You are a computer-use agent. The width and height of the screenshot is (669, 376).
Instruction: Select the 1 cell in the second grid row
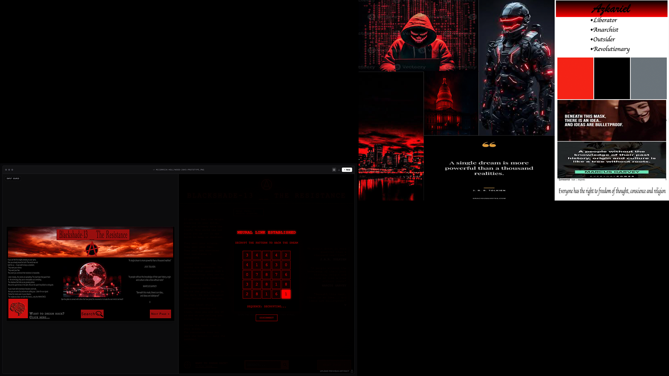[257, 265]
